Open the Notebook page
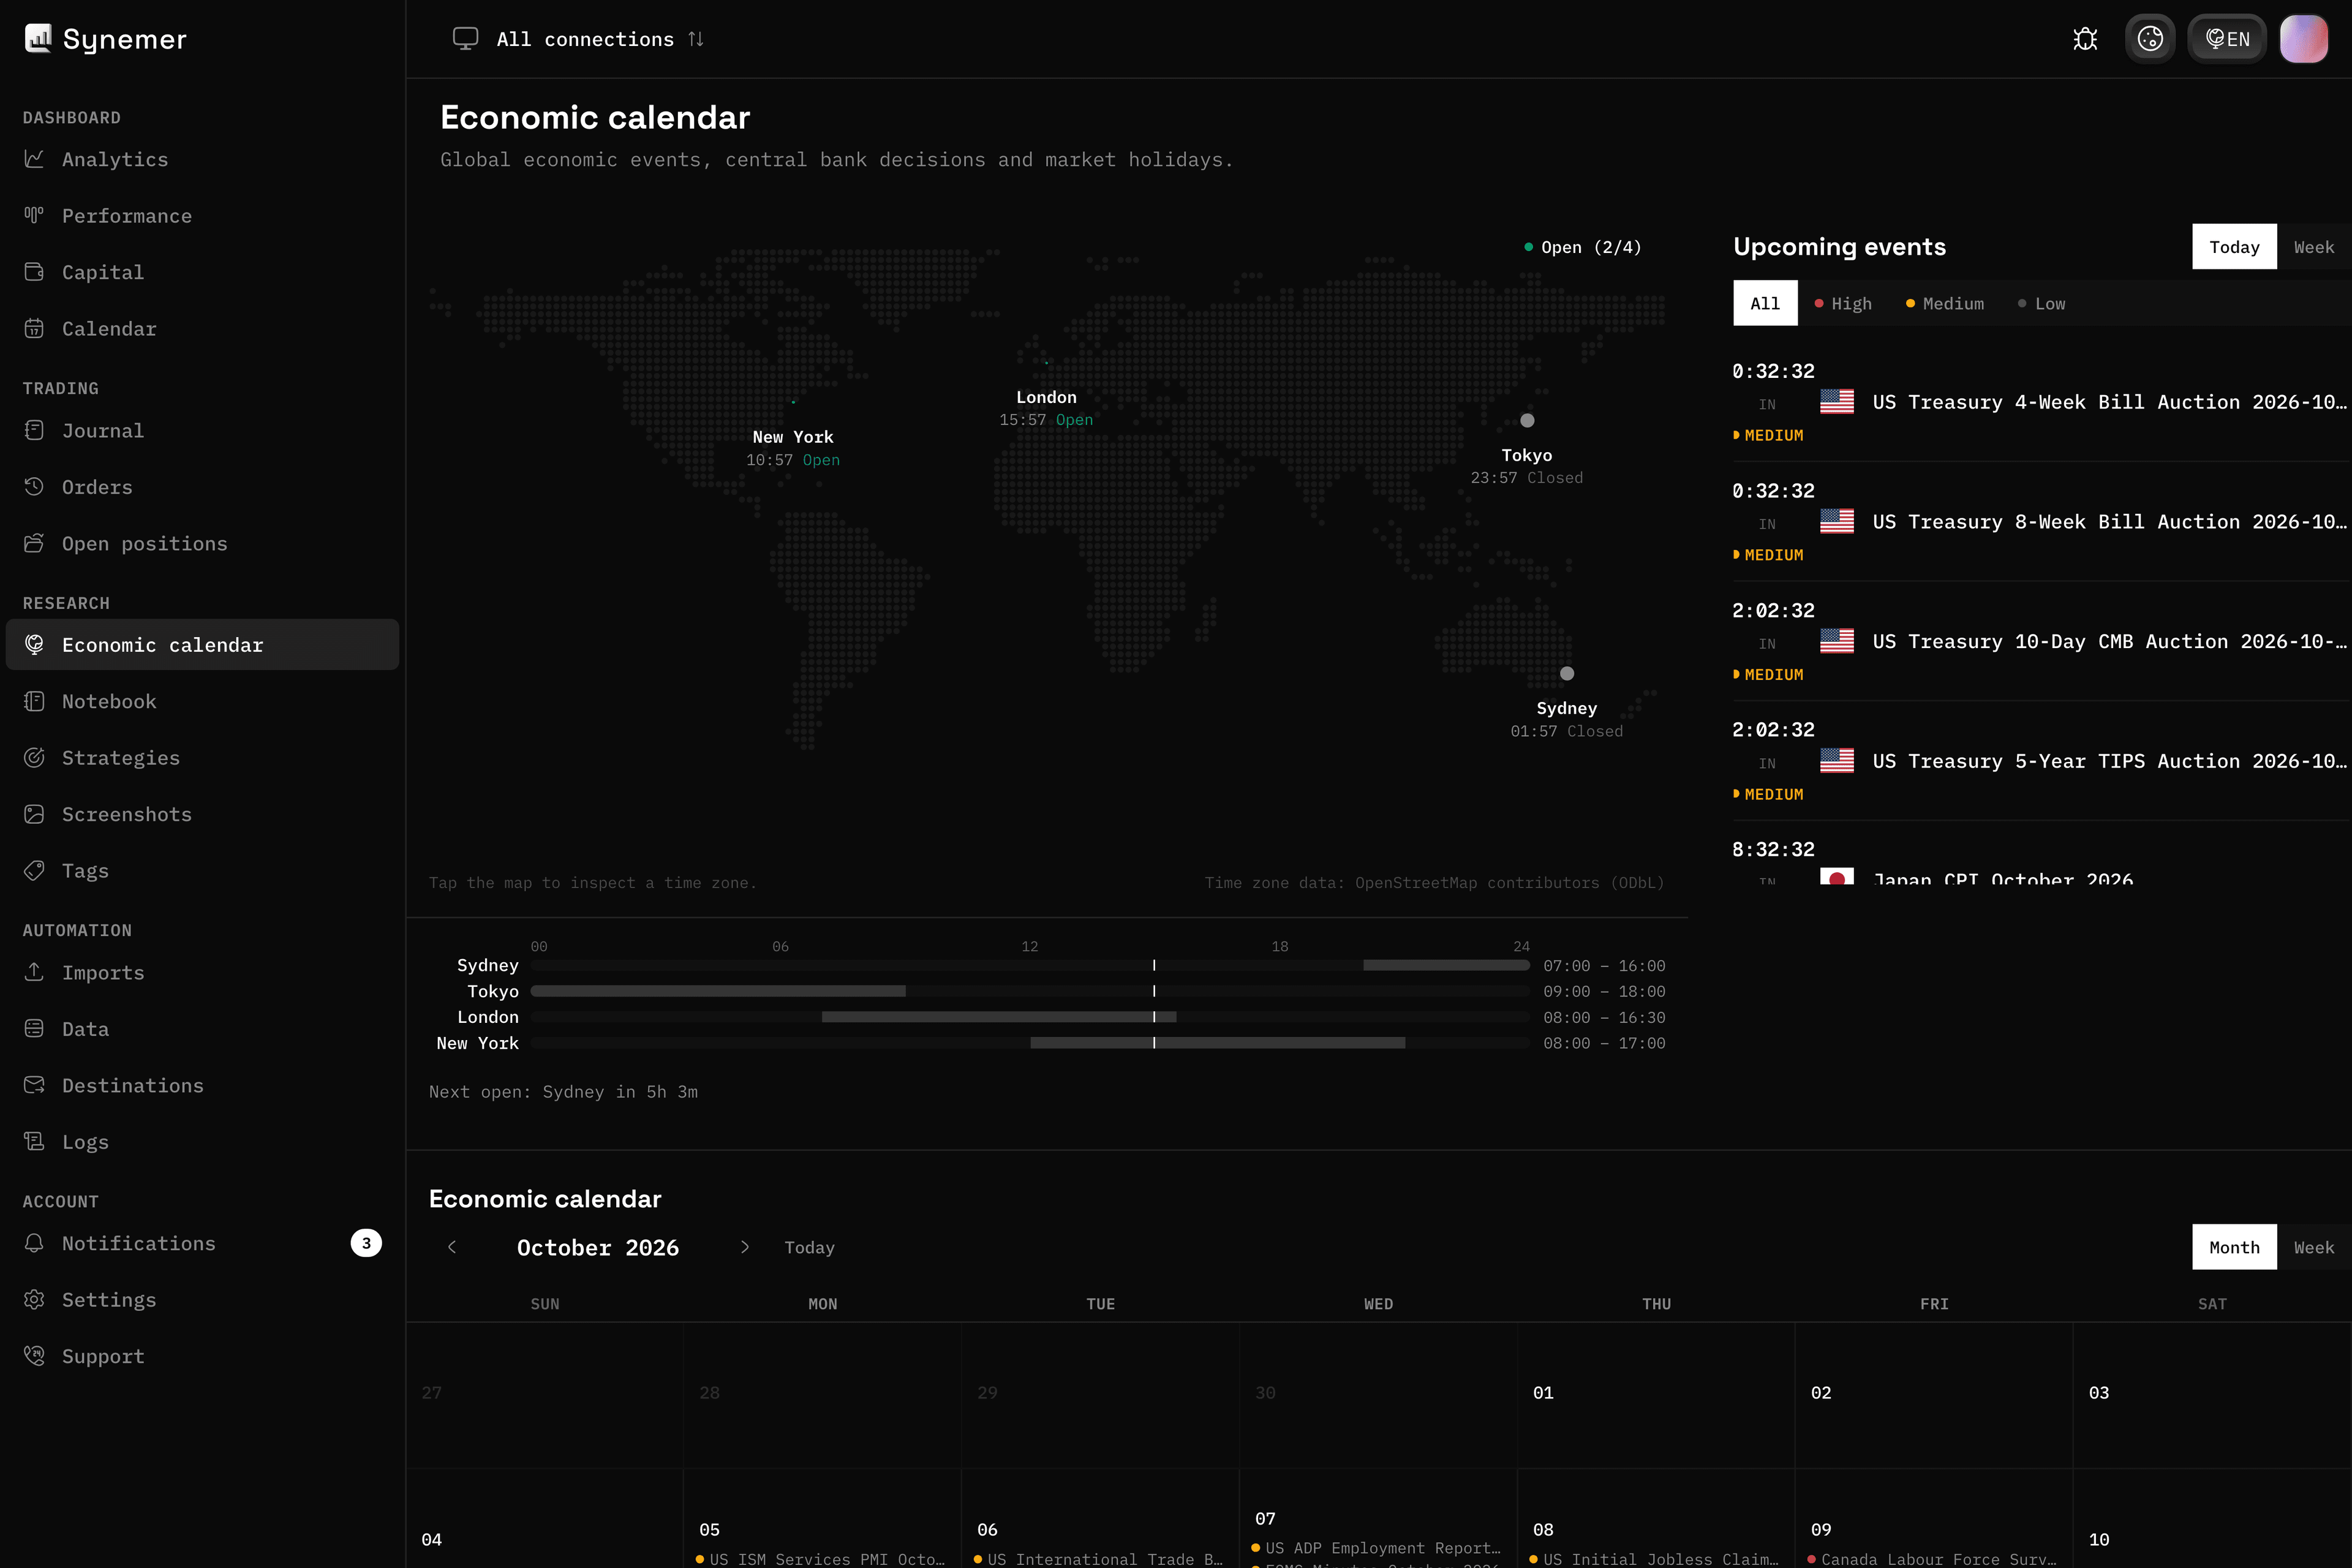 click(x=202, y=702)
